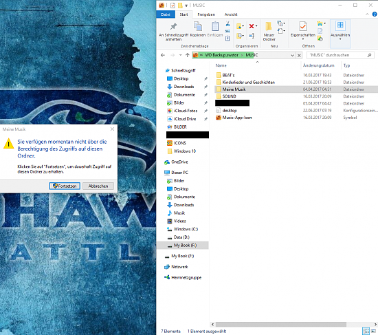
Task: Click the search magnifier icon
Action: [369, 55]
